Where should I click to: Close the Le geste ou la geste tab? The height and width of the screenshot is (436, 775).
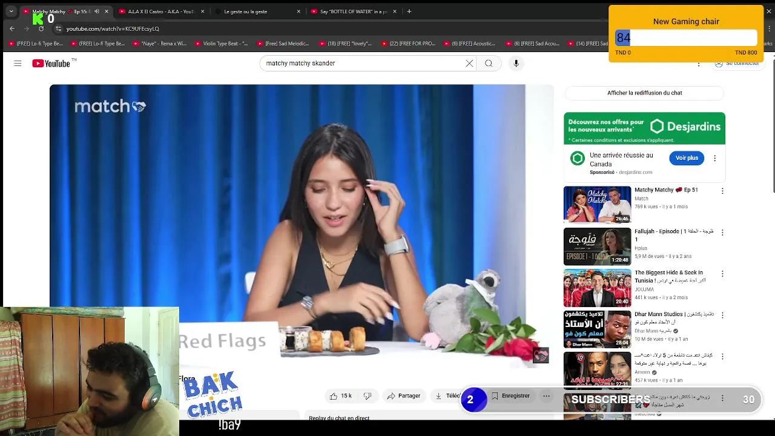click(x=298, y=12)
